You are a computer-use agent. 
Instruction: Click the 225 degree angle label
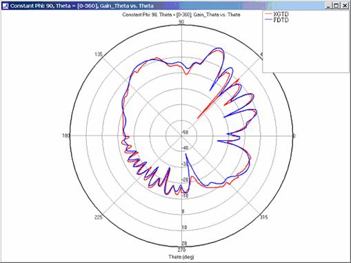(x=99, y=217)
